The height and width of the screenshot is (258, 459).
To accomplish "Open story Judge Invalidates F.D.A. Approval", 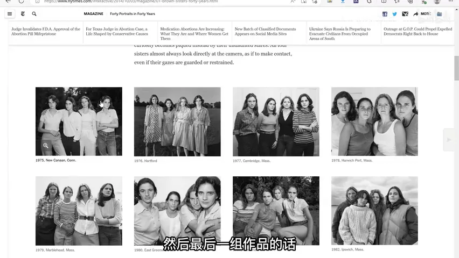I will (x=46, y=32).
